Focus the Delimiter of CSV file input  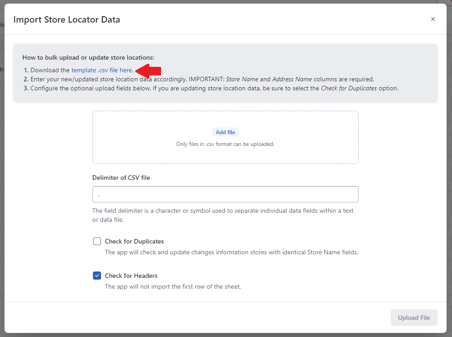tap(225, 194)
